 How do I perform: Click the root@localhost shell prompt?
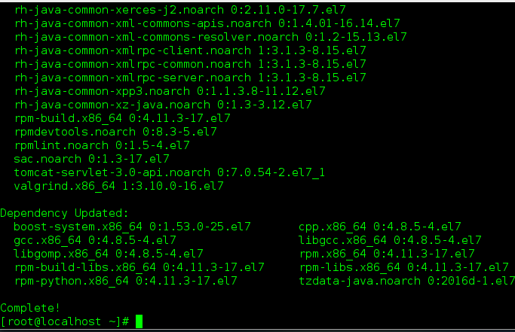pos(65,321)
